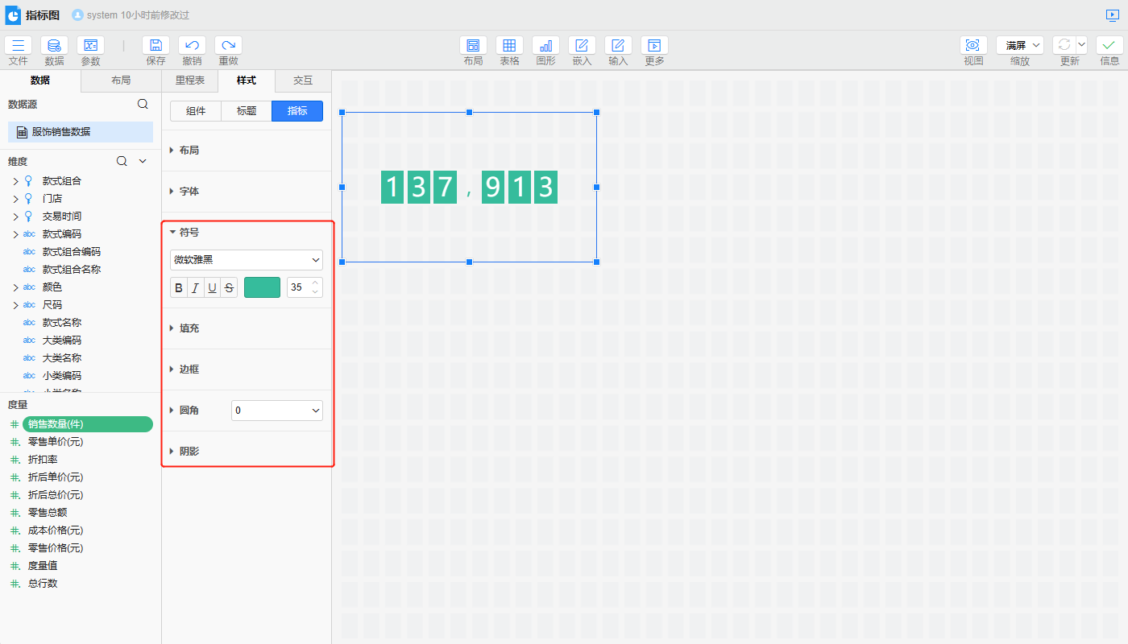Toggle italic for symbol font
This screenshot has width=1128, height=644.
coord(195,288)
